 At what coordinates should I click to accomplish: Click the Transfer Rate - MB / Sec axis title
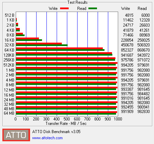(x=66, y=124)
